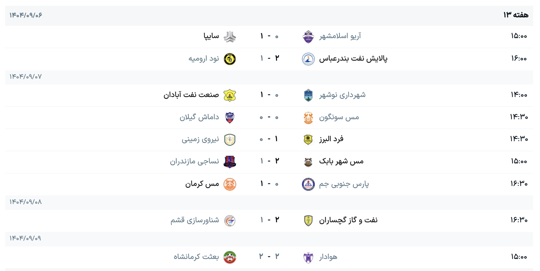Open the مس سونگون vs داماش گیلان score
The height and width of the screenshot is (271, 540).
pos(269,117)
